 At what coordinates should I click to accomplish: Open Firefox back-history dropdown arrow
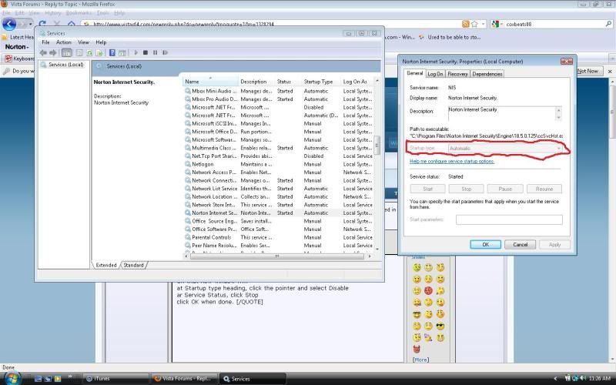(x=30, y=24)
